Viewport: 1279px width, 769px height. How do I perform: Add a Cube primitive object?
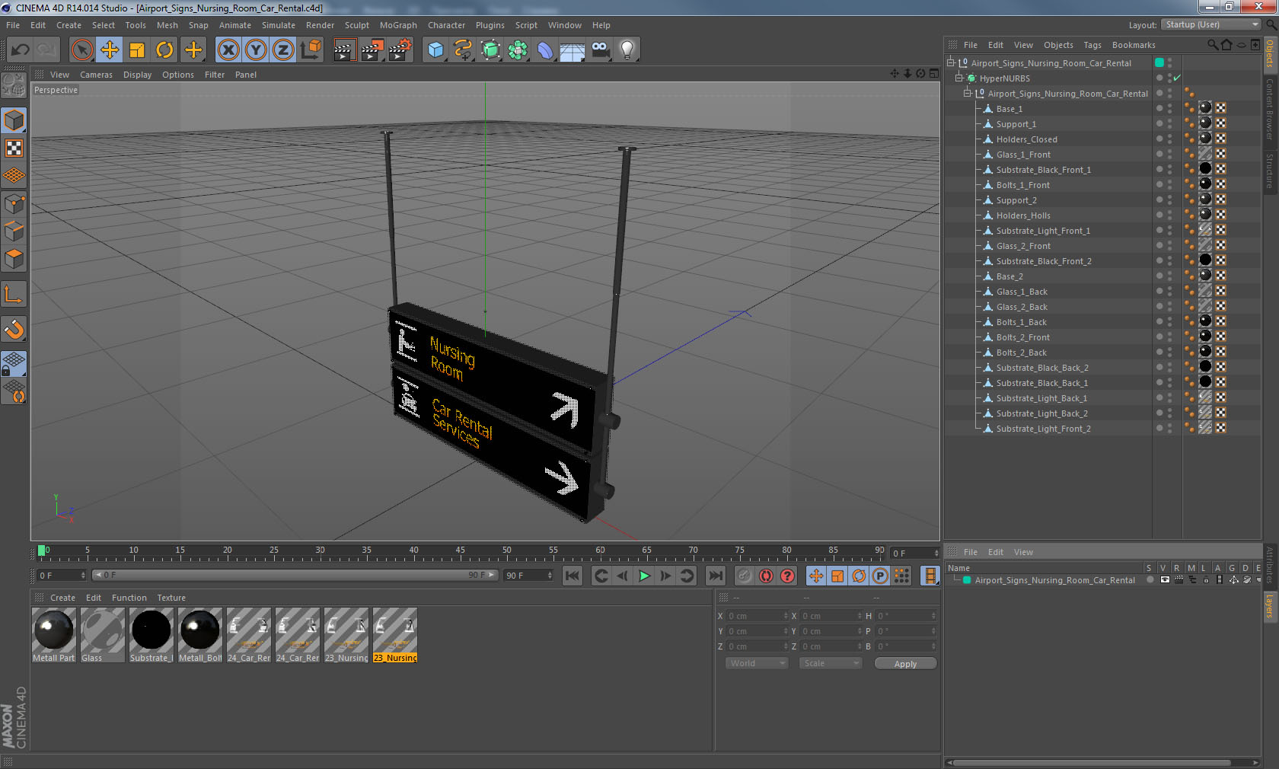pyautogui.click(x=435, y=50)
